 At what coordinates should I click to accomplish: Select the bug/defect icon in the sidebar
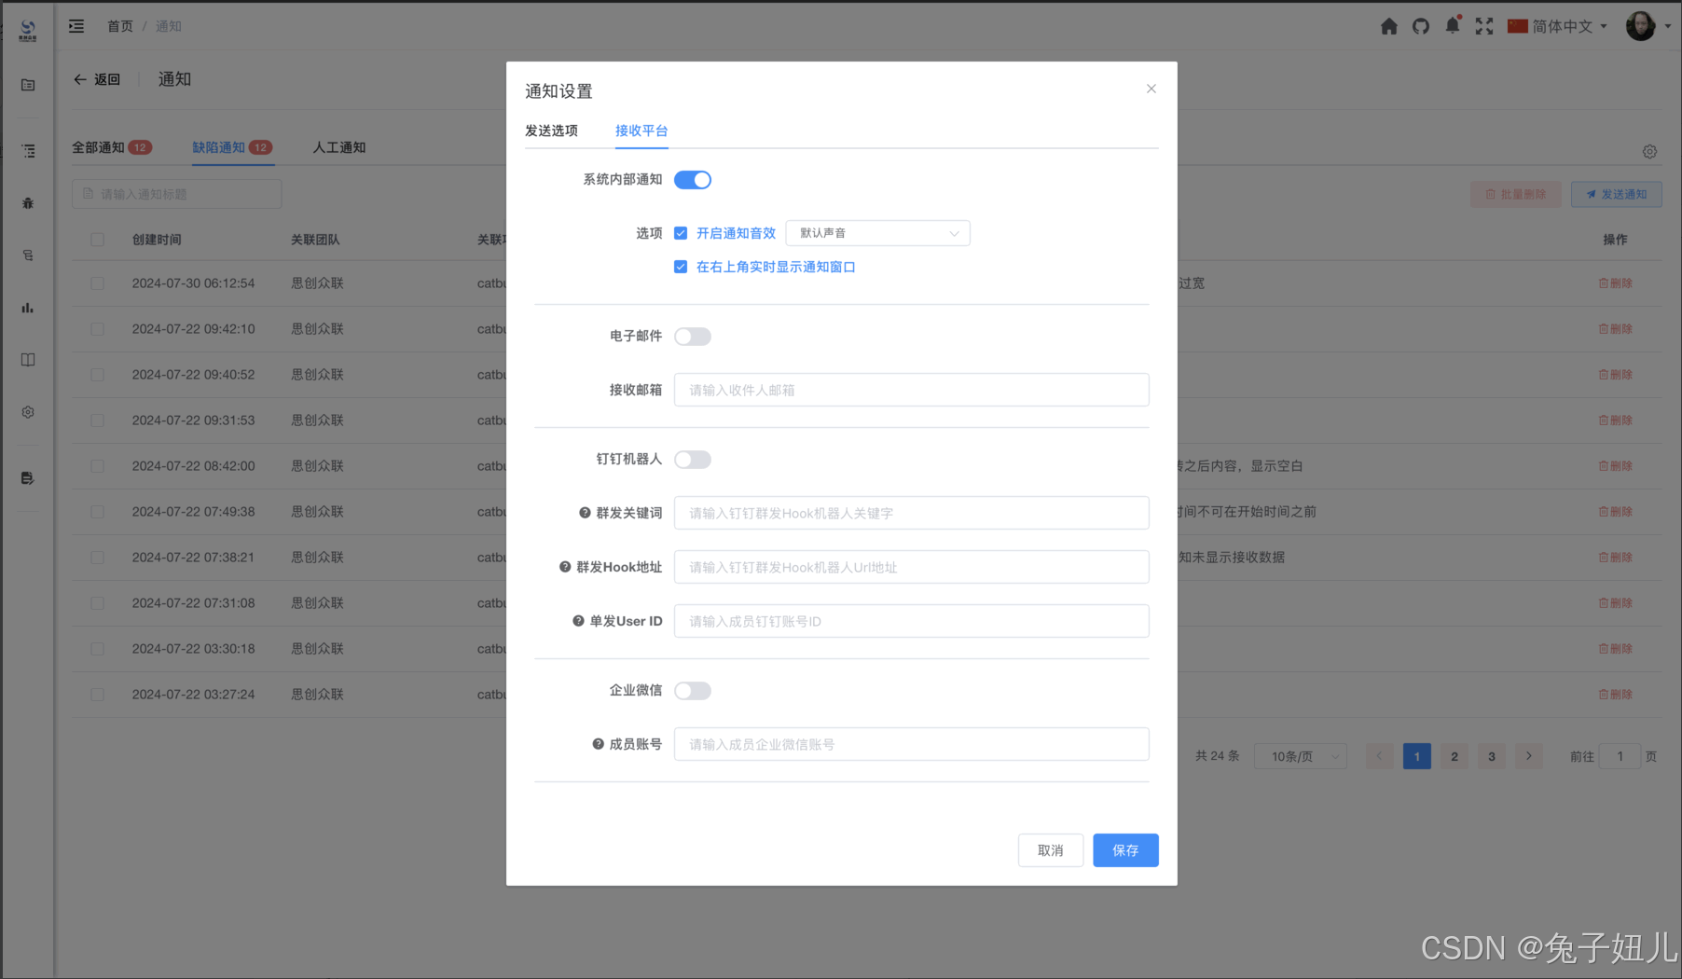27,203
